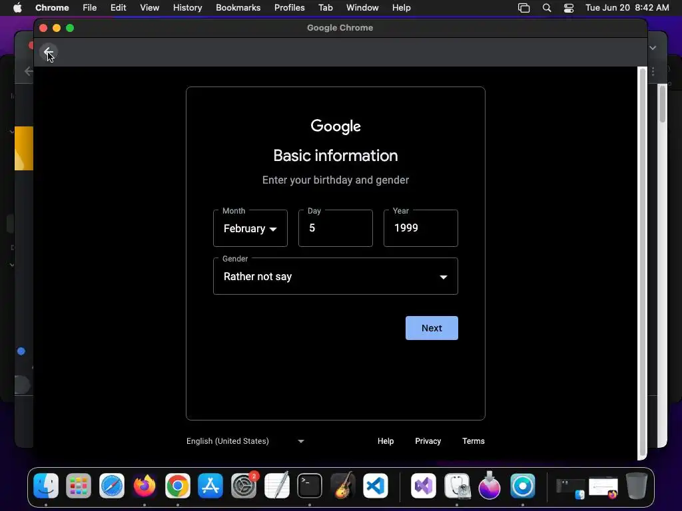Open TextEdit from the Dock
This screenshot has width=682, height=511.
(x=276, y=485)
